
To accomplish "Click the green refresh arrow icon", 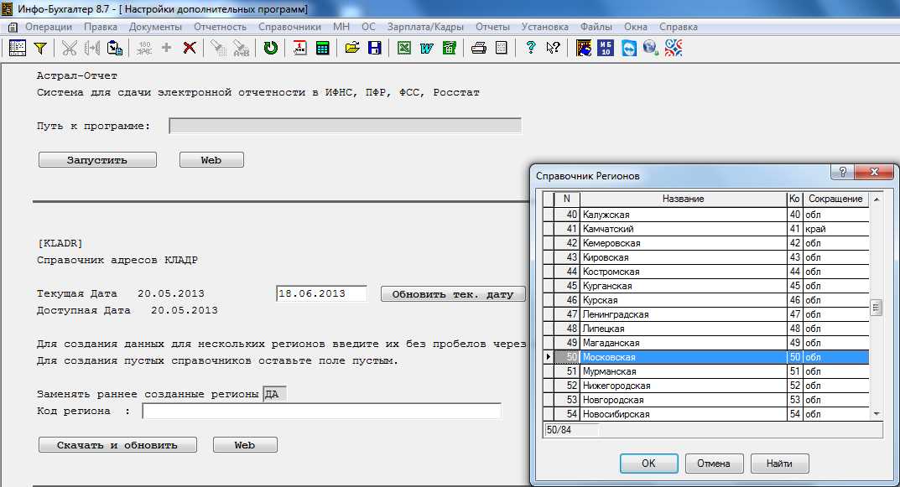I will click(x=270, y=48).
